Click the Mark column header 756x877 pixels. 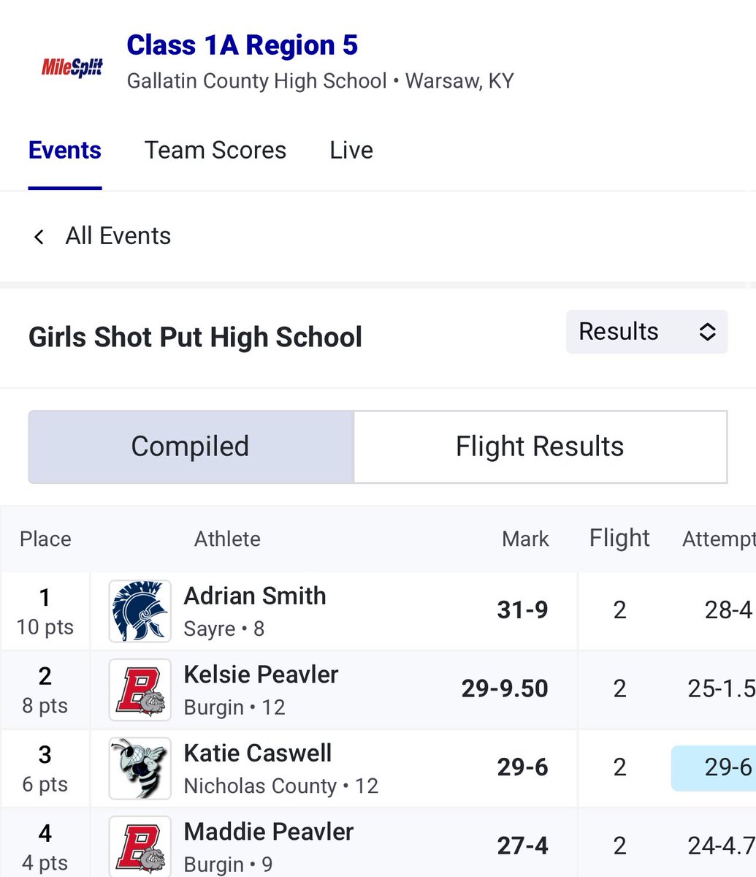click(525, 539)
